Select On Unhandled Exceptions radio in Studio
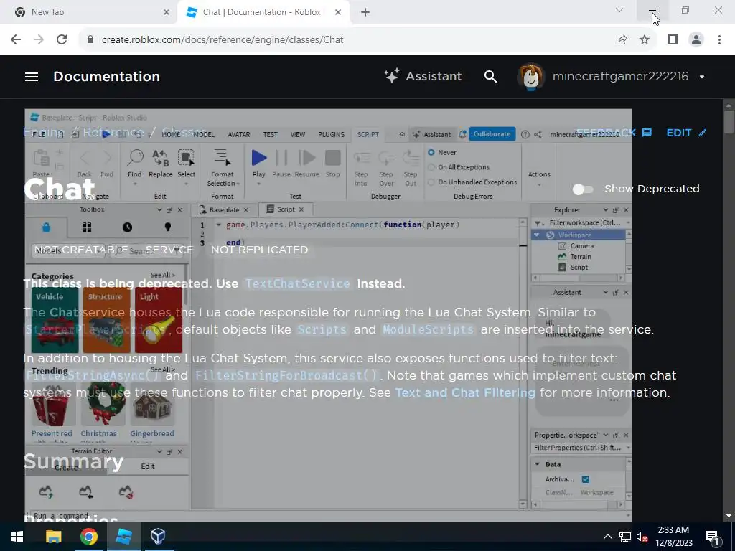The height and width of the screenshot is (551, 735). tap(431, 182)
